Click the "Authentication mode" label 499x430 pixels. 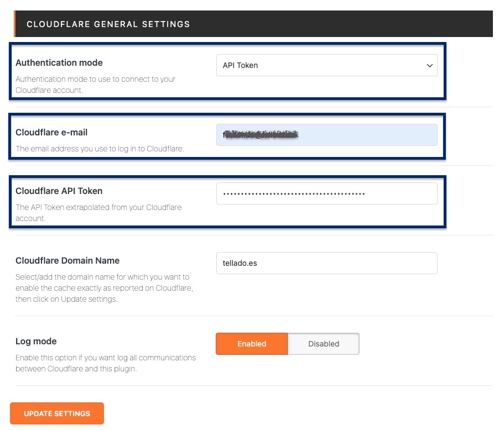[59, 62]
